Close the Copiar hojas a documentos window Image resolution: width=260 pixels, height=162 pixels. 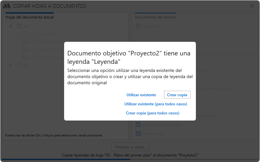click(x=252, y=6)
